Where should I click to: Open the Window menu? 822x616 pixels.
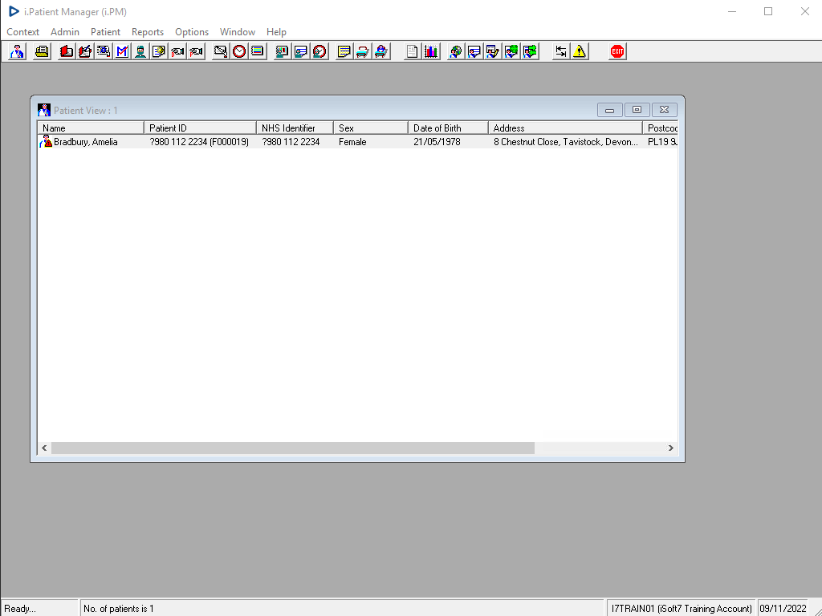[238, 32]
